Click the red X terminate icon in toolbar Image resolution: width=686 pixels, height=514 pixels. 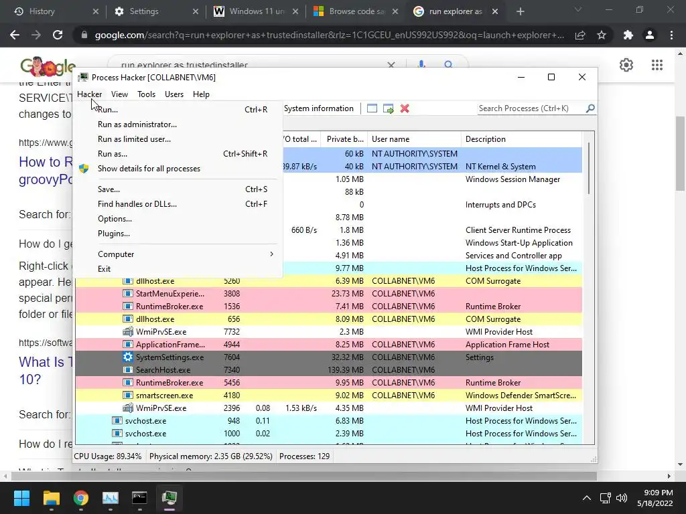(x=405, y=108)
